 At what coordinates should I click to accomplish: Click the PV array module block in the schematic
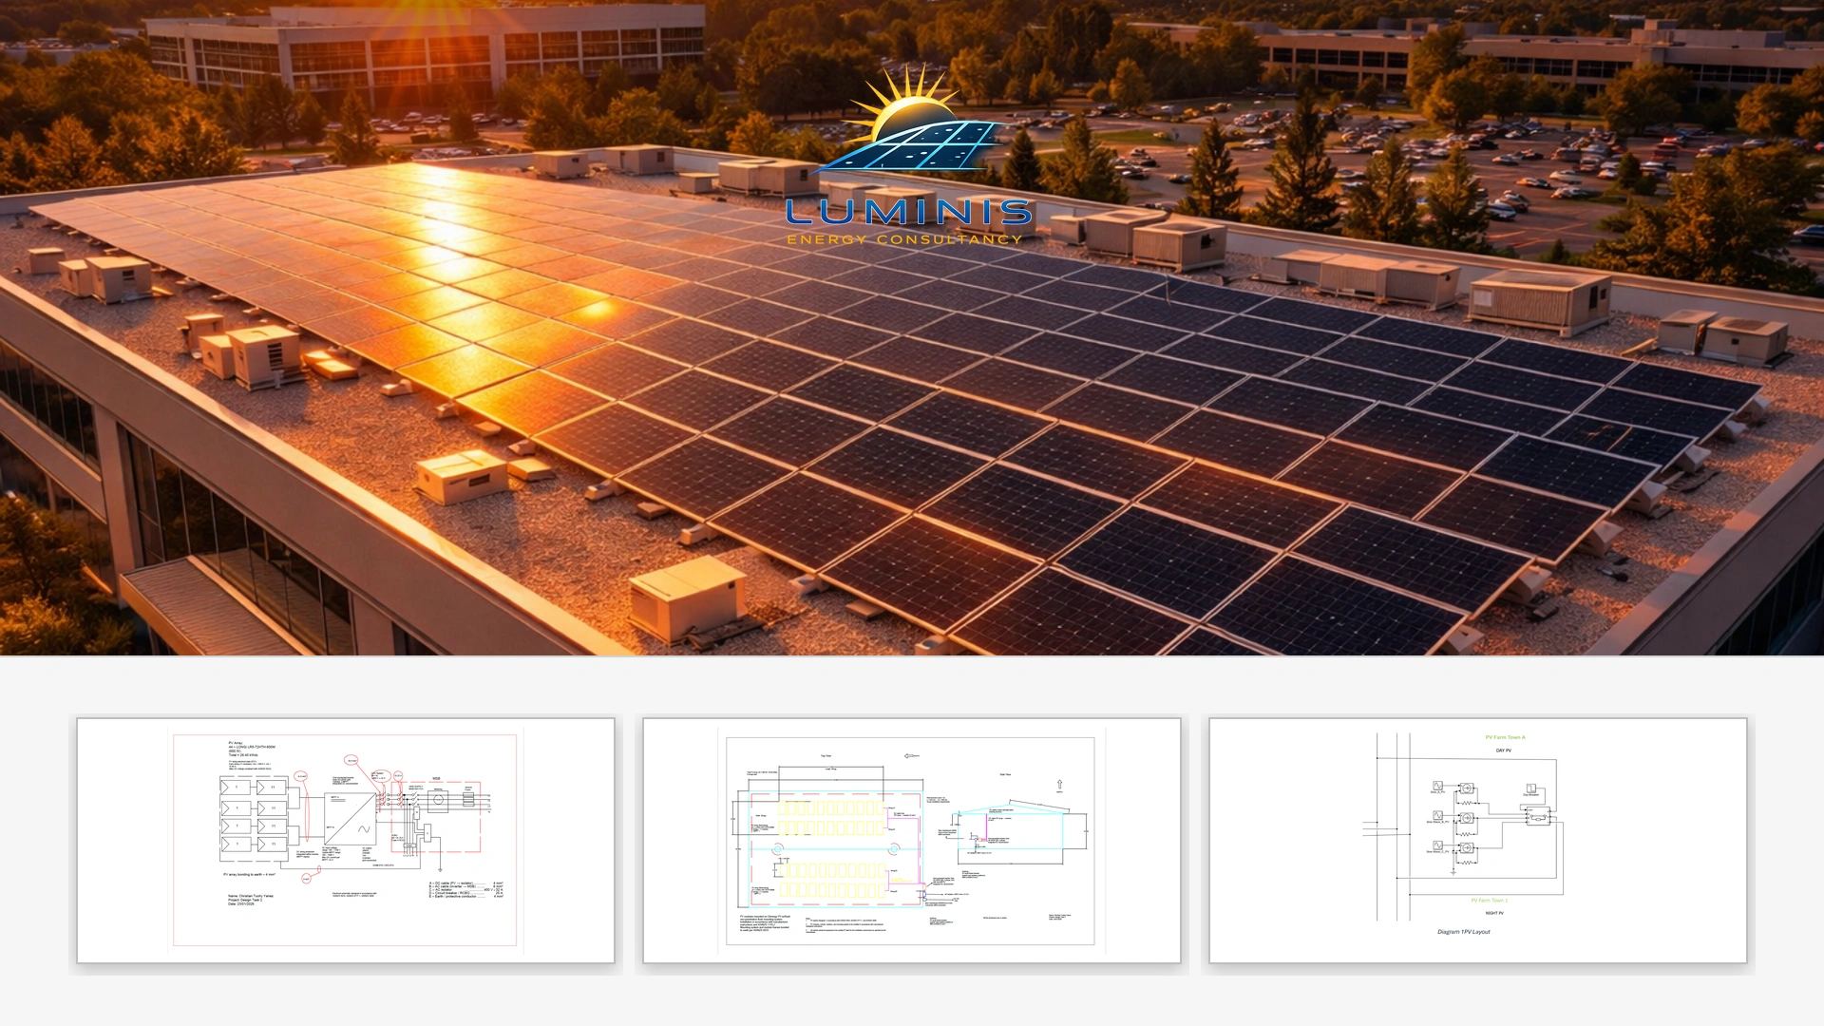tap(255, 817)
